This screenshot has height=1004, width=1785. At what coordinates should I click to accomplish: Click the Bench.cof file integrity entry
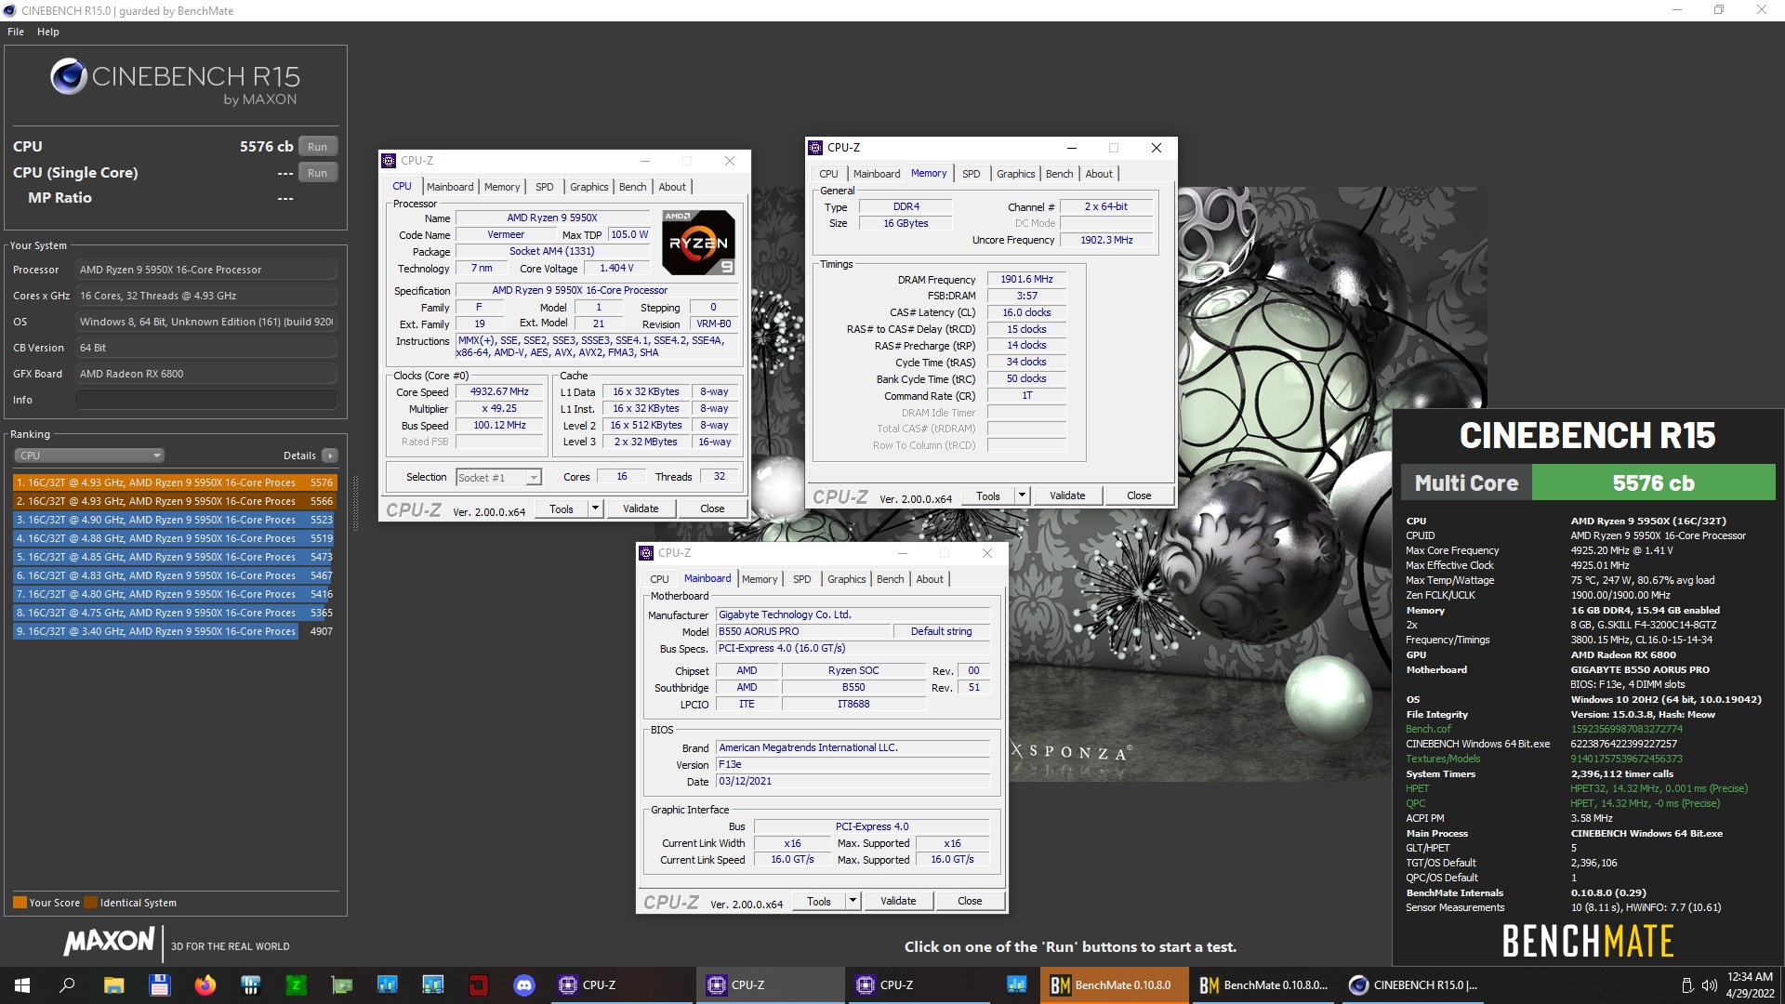tap(1428, 730)
